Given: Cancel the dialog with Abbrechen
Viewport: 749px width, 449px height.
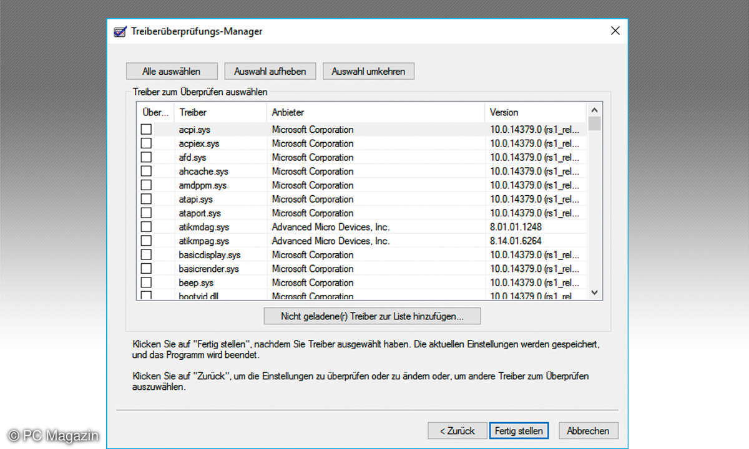Looking at the screenshot, I should coord(588,430).
